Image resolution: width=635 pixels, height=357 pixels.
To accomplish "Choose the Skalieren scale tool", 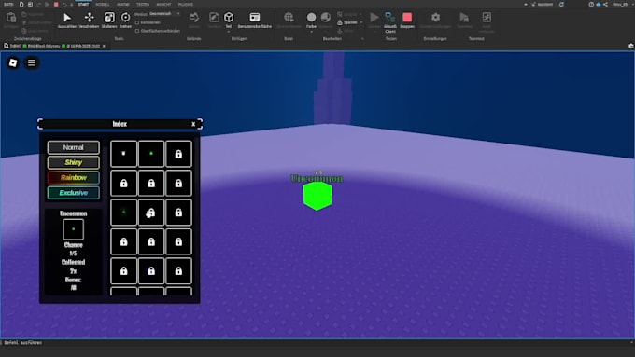I will coord(109,21).
